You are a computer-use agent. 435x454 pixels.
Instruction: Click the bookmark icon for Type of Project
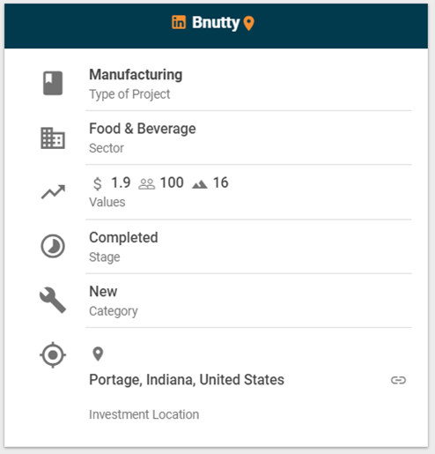(53, 83)
